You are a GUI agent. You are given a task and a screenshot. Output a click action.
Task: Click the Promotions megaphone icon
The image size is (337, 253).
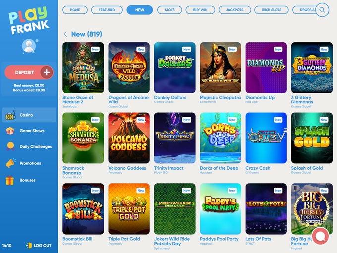pos(11,163)
